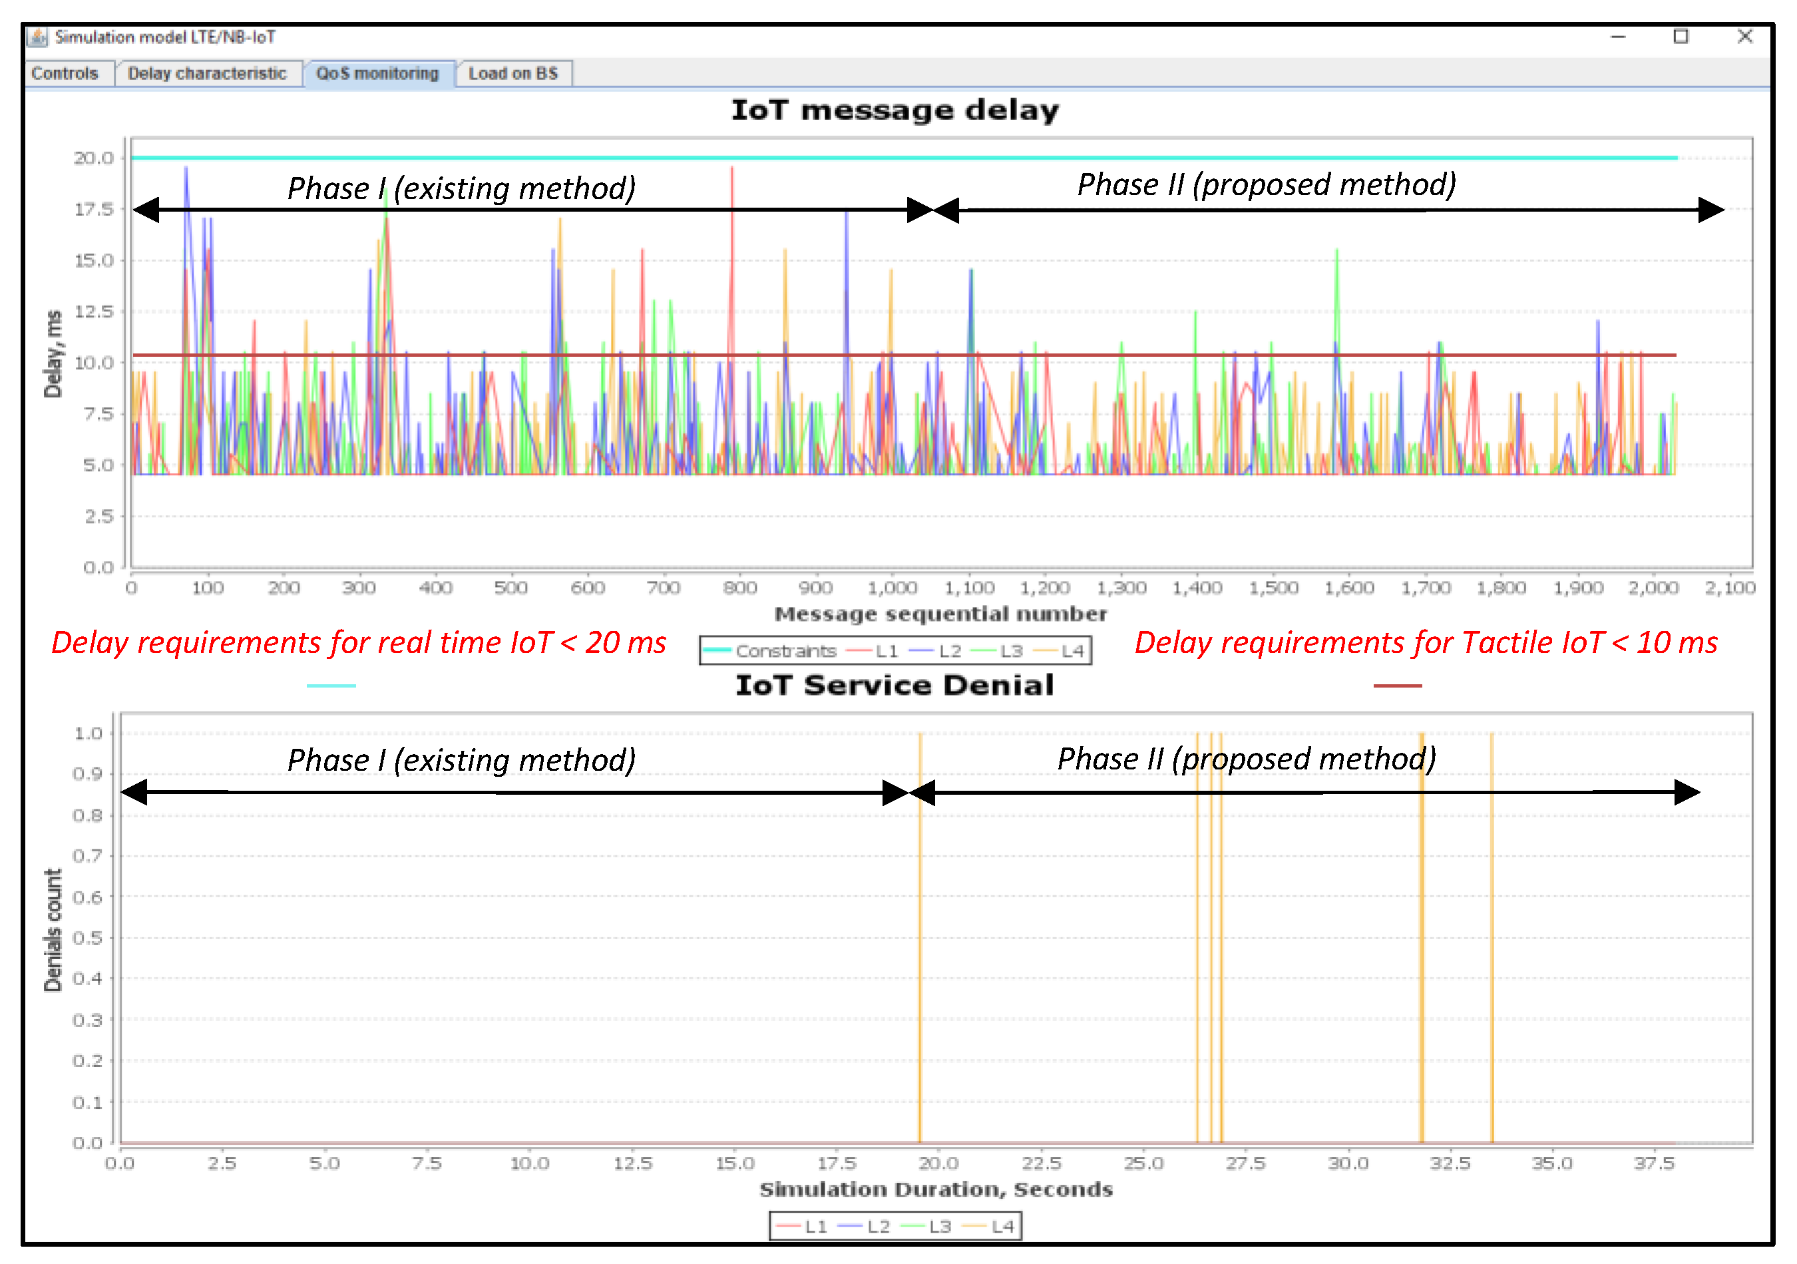The height and width of the screenshot is (1264, 1797).
Task: Click the IoT message delay chart title
Action: (x=895, y=110)
